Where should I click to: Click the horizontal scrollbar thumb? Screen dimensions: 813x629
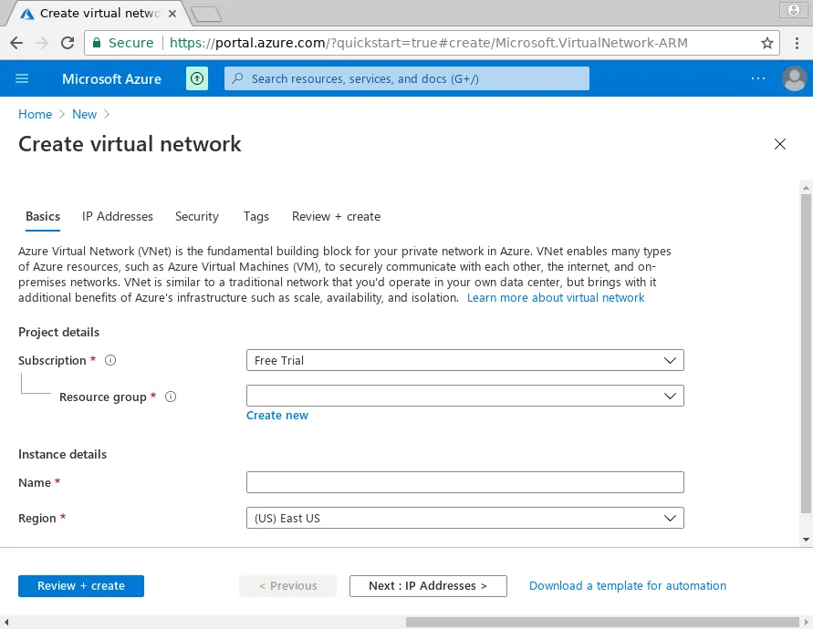[602, 622]
